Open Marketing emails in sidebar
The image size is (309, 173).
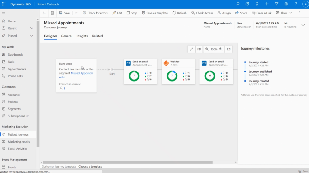tap(18, 142)
